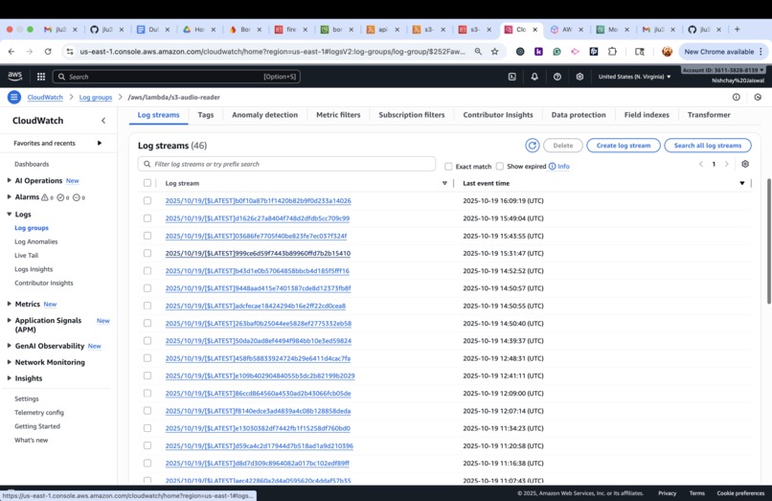The image size is (772, 501).
Task: Click Search all log streams button
Action: pyautogui.click(x=708, y=146)
